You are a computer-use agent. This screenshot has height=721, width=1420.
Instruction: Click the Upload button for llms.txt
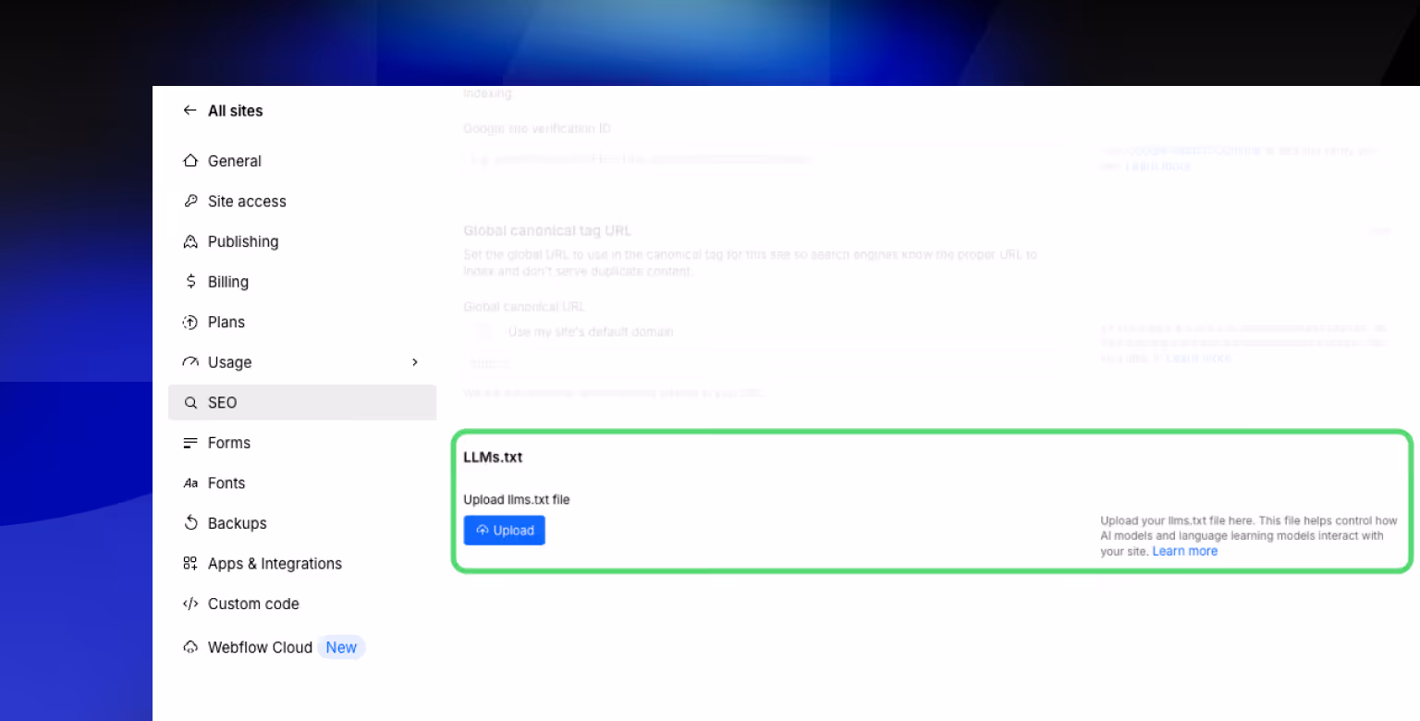point(504,530)
